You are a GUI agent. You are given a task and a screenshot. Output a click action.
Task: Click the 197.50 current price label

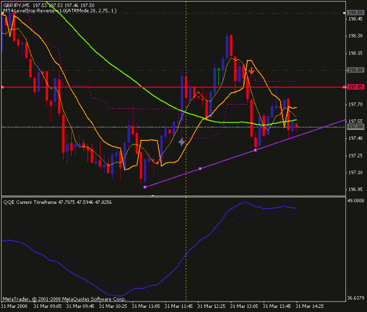pos(355,126)
